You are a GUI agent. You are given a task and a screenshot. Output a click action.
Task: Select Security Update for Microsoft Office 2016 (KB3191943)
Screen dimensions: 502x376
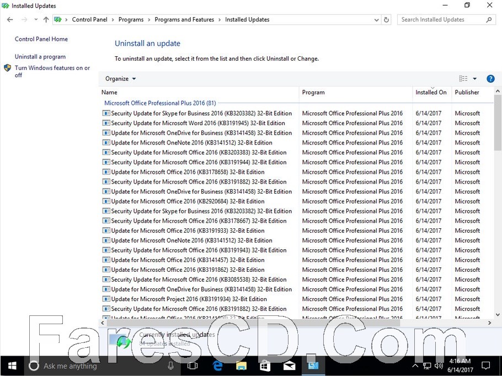pos(199,250)
